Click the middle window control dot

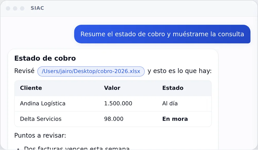[x=15, y=8]
